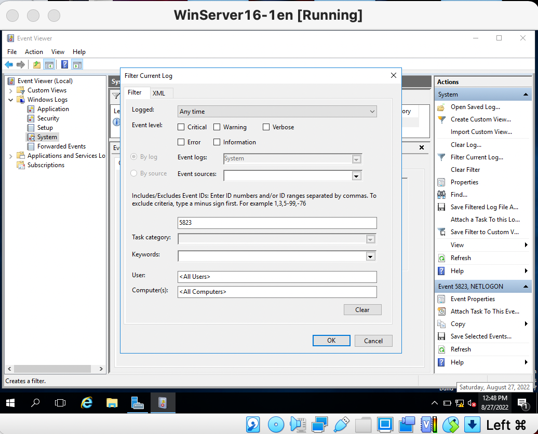Viewport: 538px width, 434px height.
Task: Click the Create Custom View funnel icon
Action: tap(441, 120)
